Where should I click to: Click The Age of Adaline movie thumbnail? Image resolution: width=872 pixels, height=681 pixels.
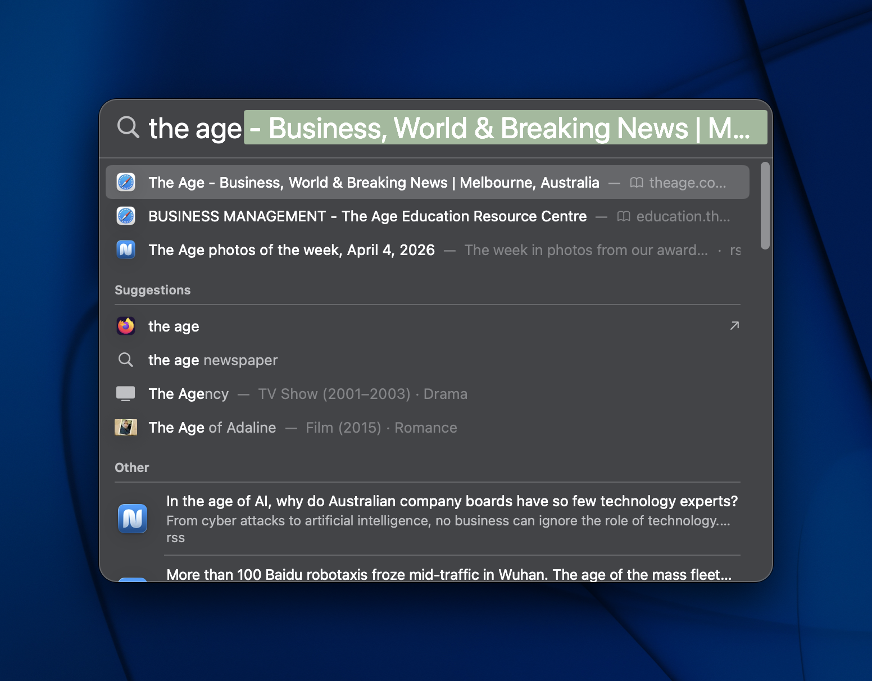126,427
